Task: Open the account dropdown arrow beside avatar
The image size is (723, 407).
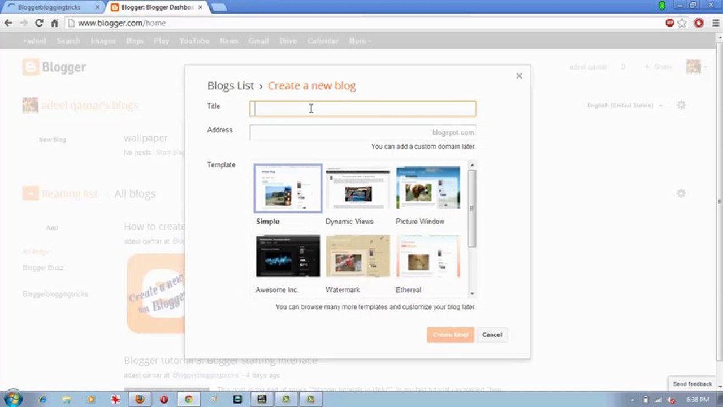Action: click(x=705, y=67)
